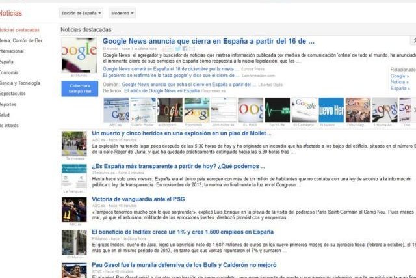Screen dimensions: 416x278
Task: Collapse the top story with the corner arrow
Action: point(414,40)
